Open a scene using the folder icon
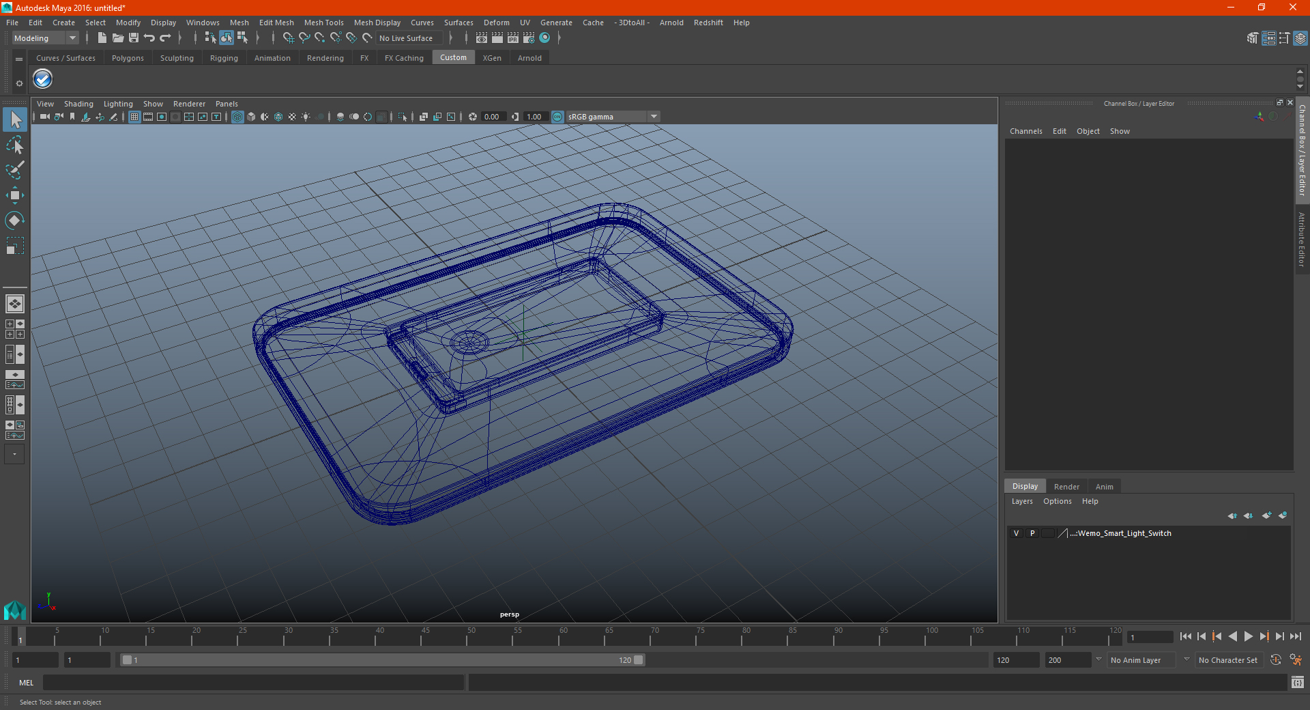The height and width of the screenshot is (710, 1310). (117, 38)
